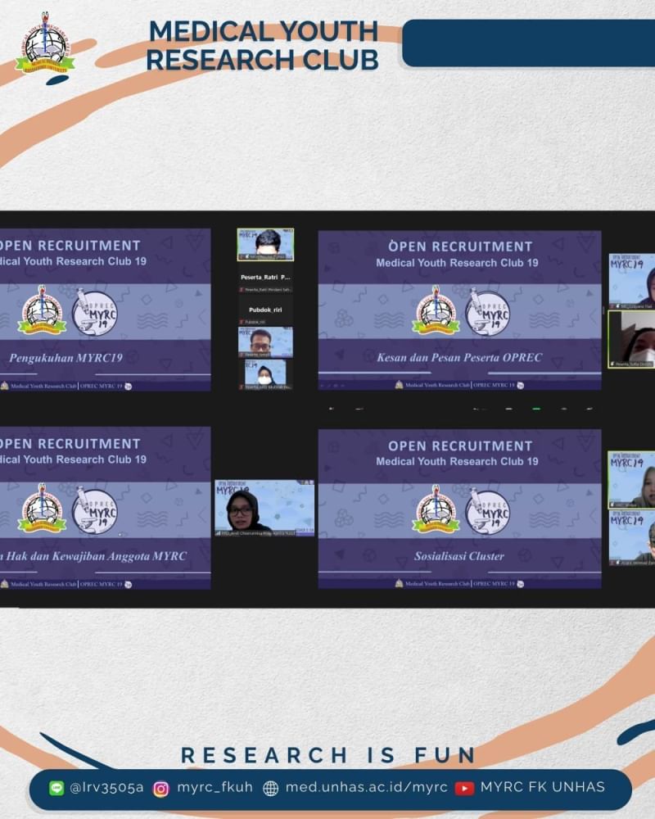This screenshot has width=655, height=819.
Task: Open the @lrv3505a LINE handle
Action: pyautogui.click(x=106, y=787)
